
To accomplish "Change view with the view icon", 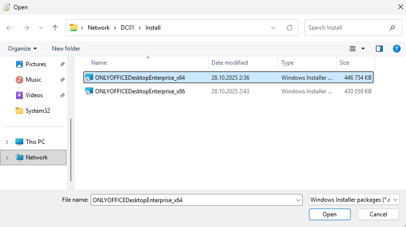I will click(x=353, y=49).
